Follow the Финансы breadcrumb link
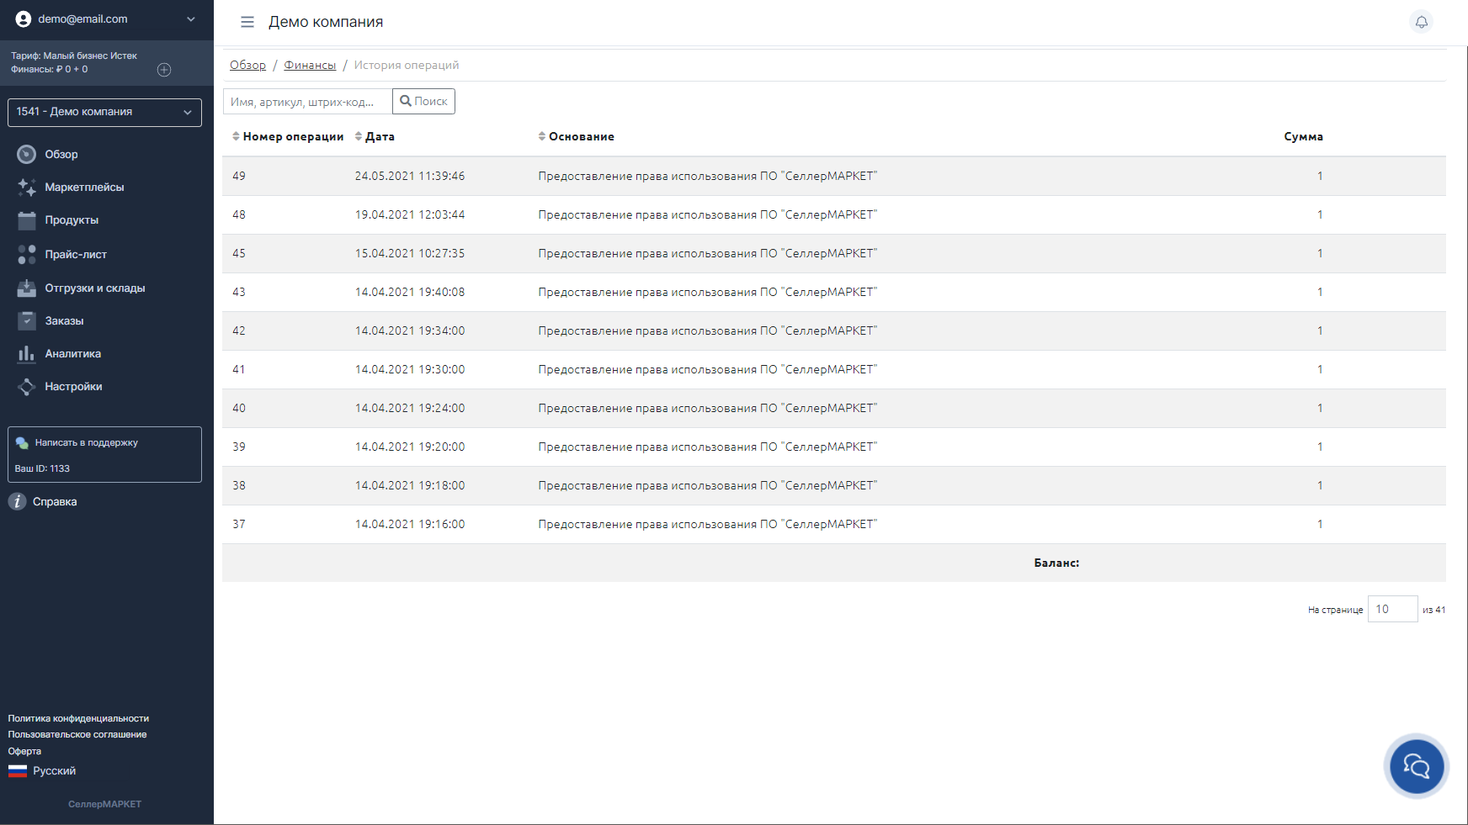The width and height of the screenshot is (1468, 825). click(310, 65)
